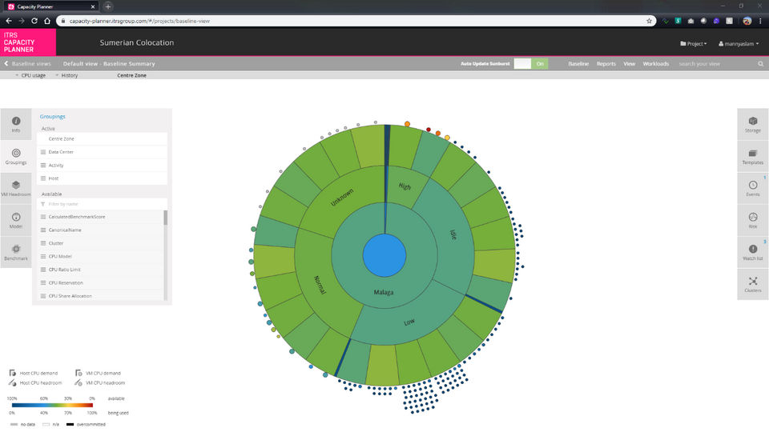The height and width of the screenshot is (432, 769).
Task: Go to the browser home page
Action: click(x=47, y=21)
